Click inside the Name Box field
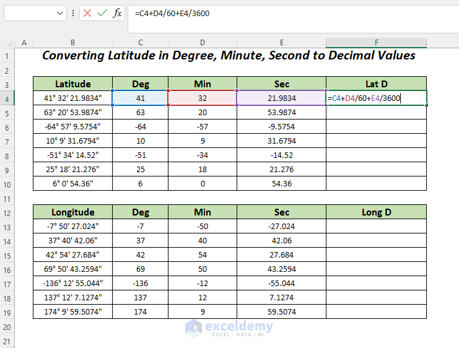The height and width of the screenshot is (348, 459). pos(30,13)
